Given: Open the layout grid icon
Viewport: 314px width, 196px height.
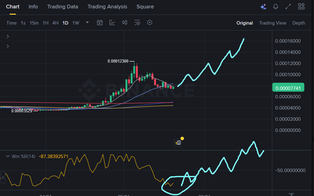Looking at the screenshot, I should tap(301, 7).
